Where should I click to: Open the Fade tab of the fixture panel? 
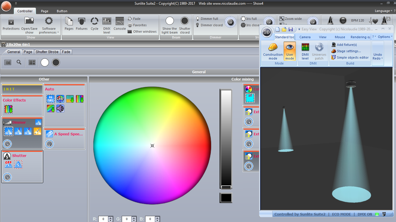[x=66, y=52]
